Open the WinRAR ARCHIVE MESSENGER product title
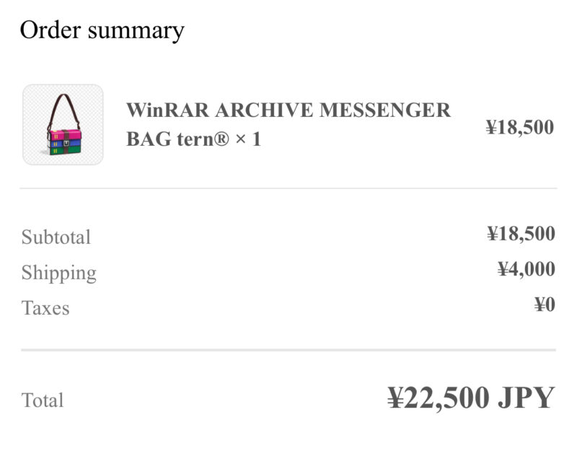The image size is (577, 459). [x=288, y=110]
